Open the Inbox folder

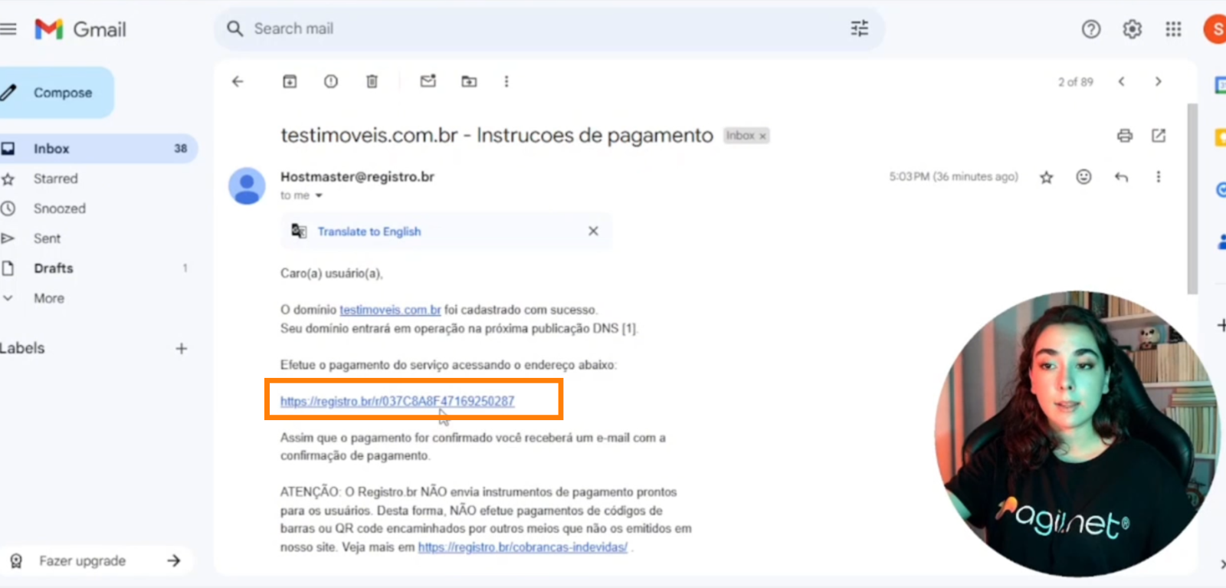pos(98,149)
